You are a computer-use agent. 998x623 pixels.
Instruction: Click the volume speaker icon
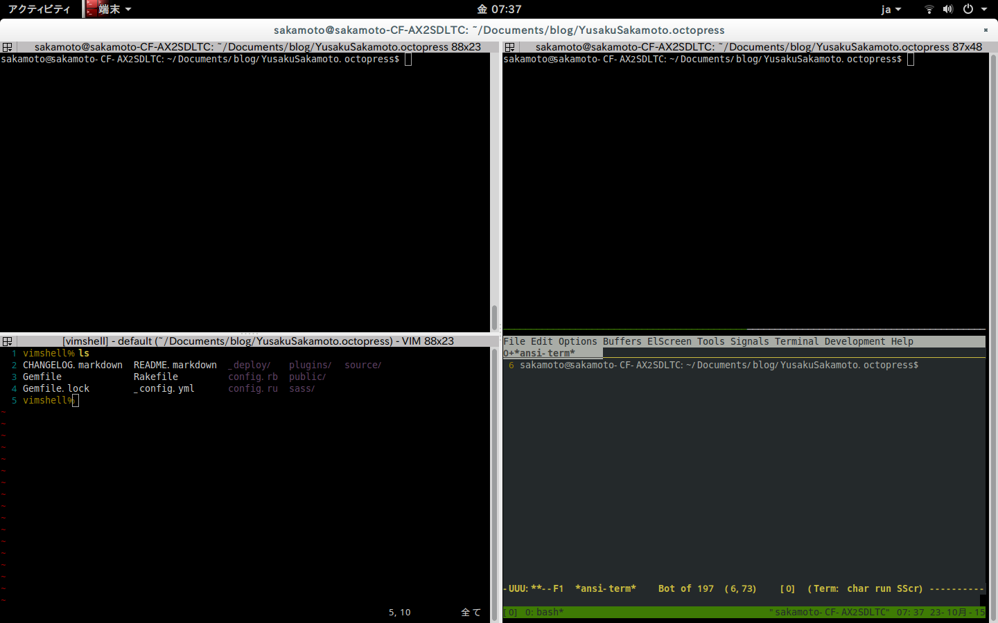tap(948, 9)
